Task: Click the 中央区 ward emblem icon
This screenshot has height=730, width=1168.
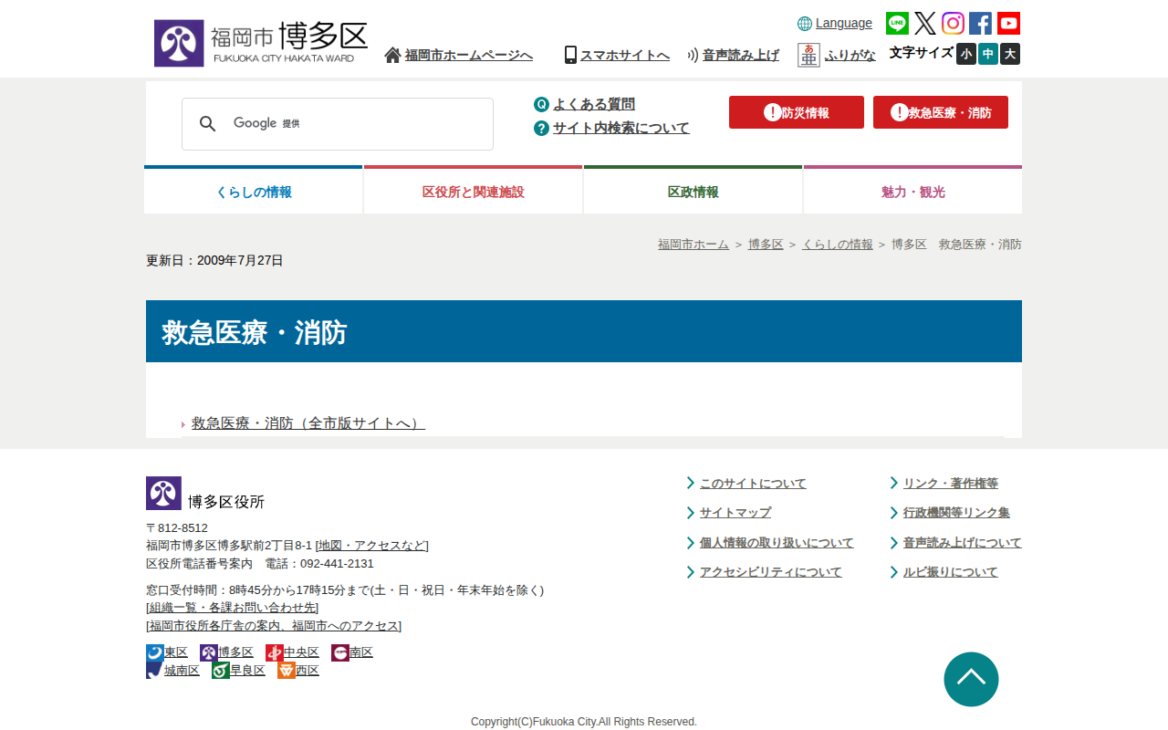Action: tap(275, 652)
